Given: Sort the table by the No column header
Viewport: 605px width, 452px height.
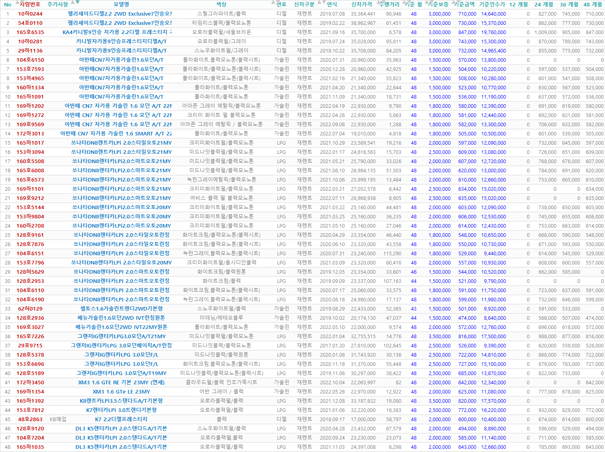Looking at the screenshot, I should (x=8, y=4).
